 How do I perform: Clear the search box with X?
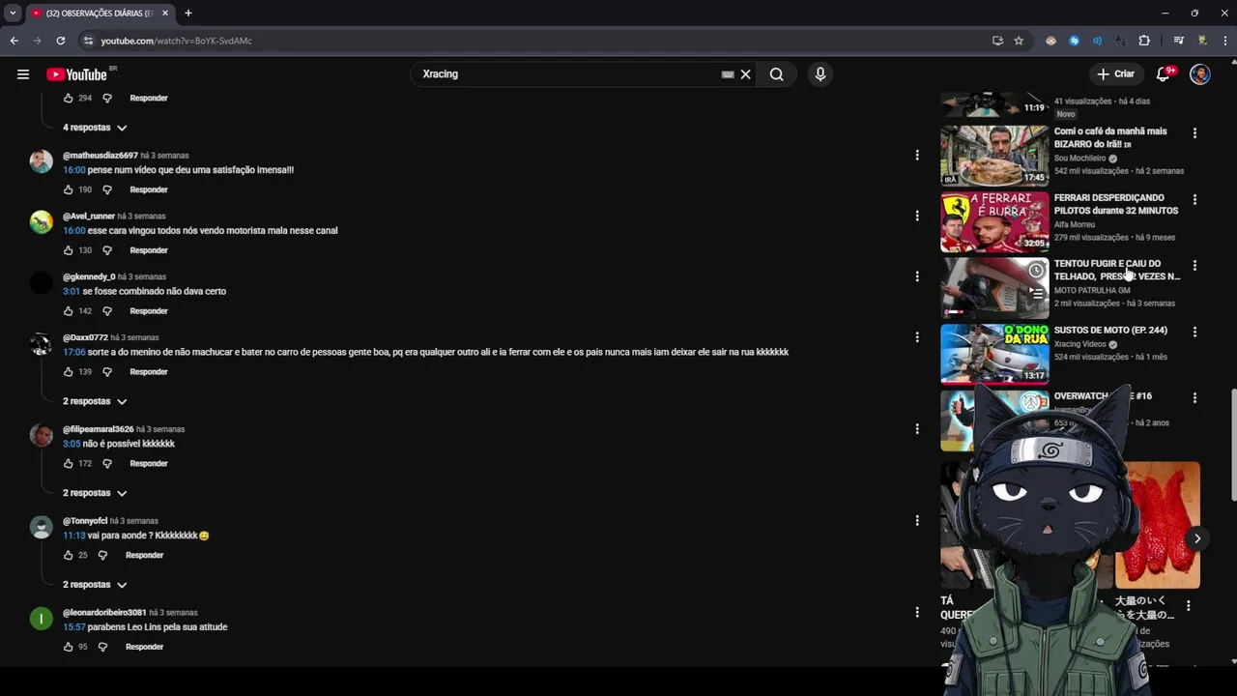[746, 74]
